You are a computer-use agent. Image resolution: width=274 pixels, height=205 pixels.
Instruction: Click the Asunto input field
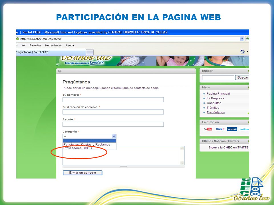(113, 124)
